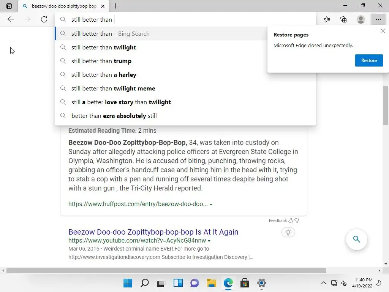Open Settings and more ellipsis menu
This screenshot has height=292, width=389.
pyautogui.click(x=378, y=19)
